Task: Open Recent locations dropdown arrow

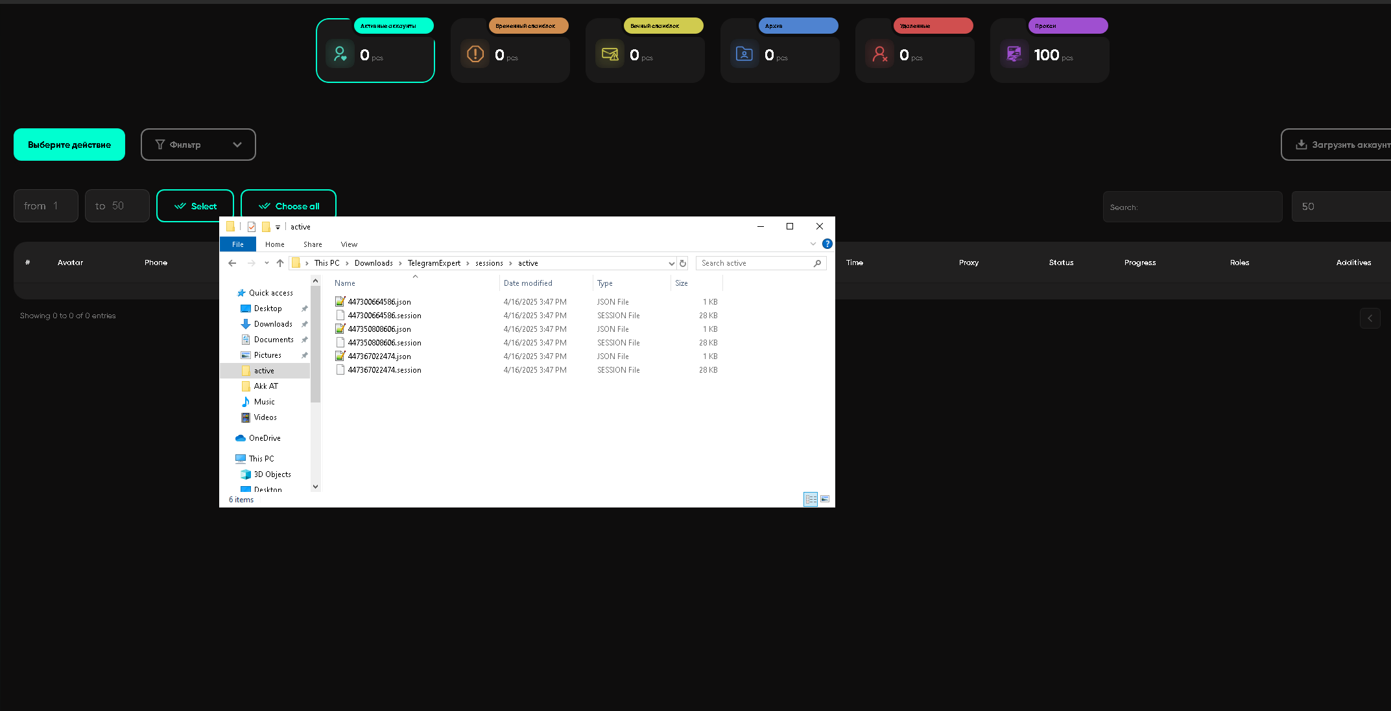Action: (267, 263)
